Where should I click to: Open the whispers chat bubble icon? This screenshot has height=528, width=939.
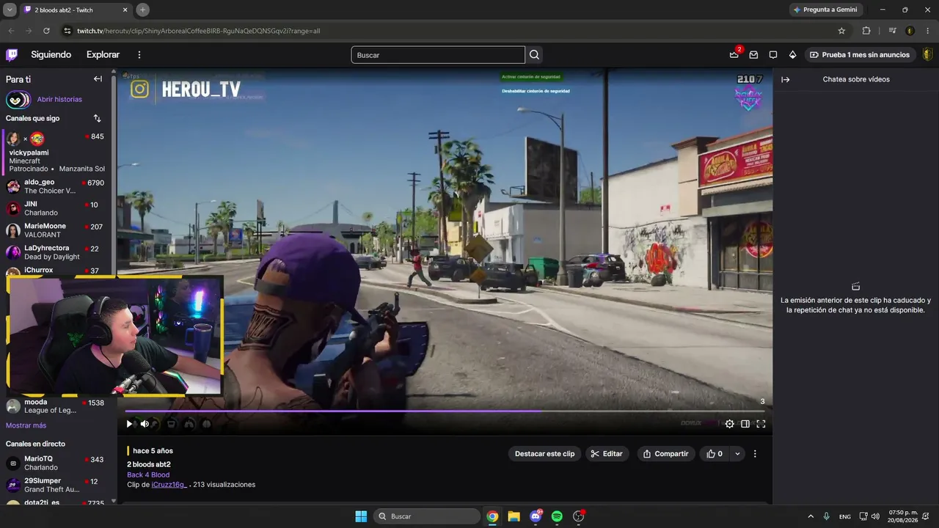[773, 55]
